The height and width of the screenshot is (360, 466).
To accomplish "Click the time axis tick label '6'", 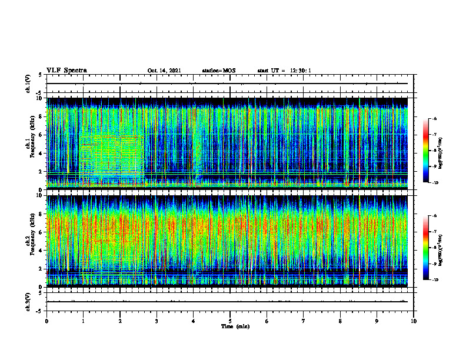I will [267, 321].
